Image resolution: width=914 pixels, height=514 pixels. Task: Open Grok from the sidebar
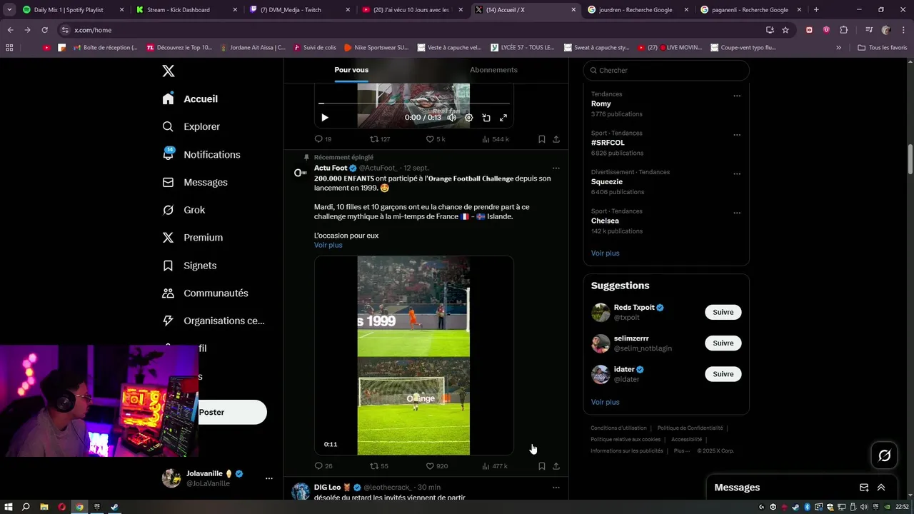pyautogui.click(x=184, y=210)
